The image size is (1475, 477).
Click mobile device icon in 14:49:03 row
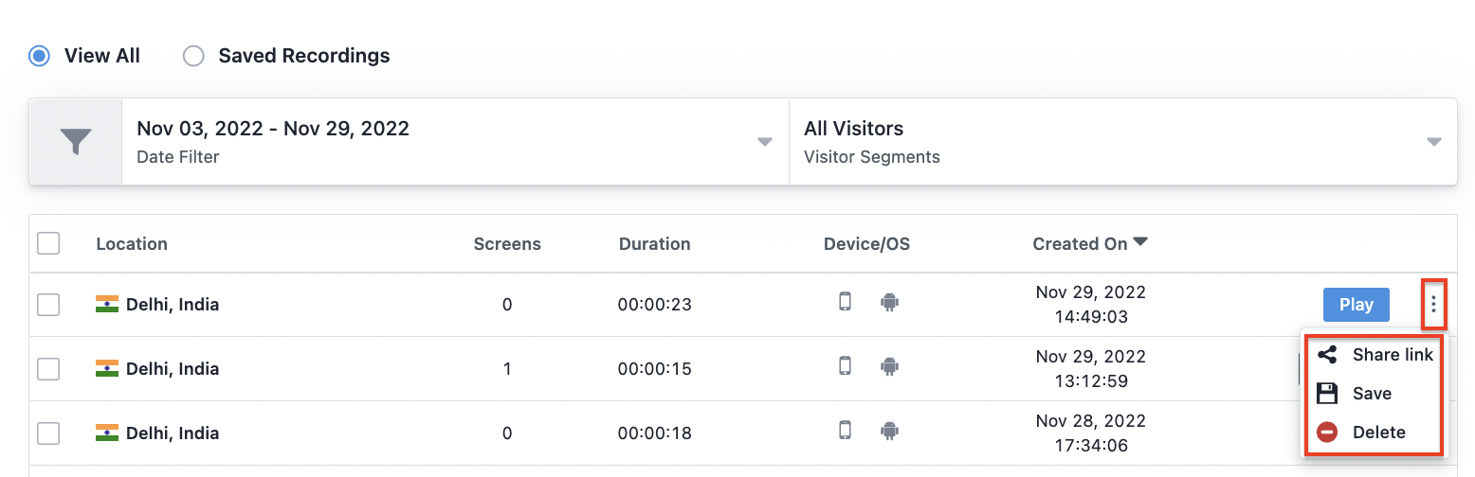[x=845, y=302]
